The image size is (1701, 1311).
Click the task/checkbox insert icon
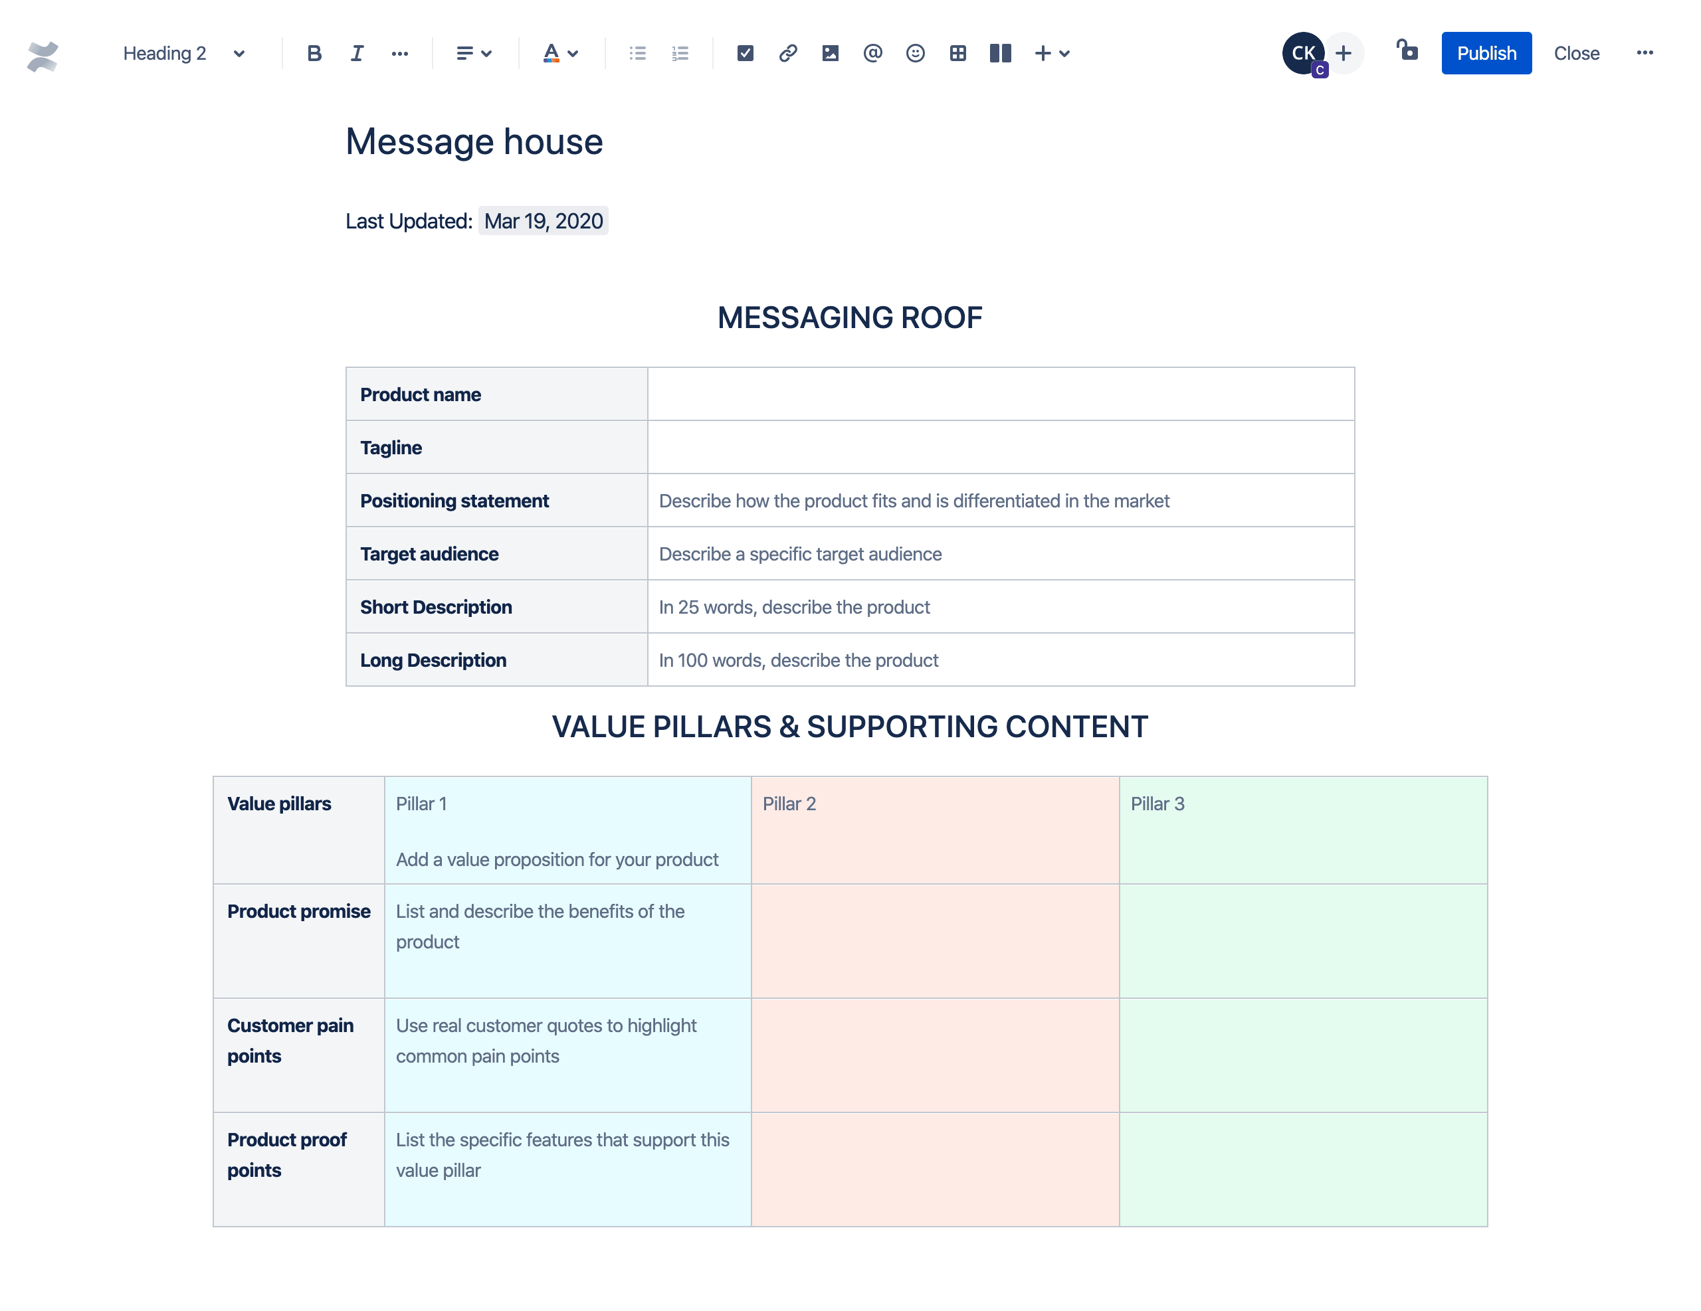pyautogui.click(x=742, y=54)
